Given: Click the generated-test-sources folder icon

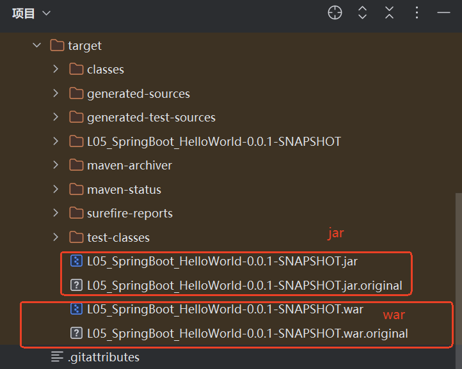Looking at the screenshot, I should pos(76,117).
